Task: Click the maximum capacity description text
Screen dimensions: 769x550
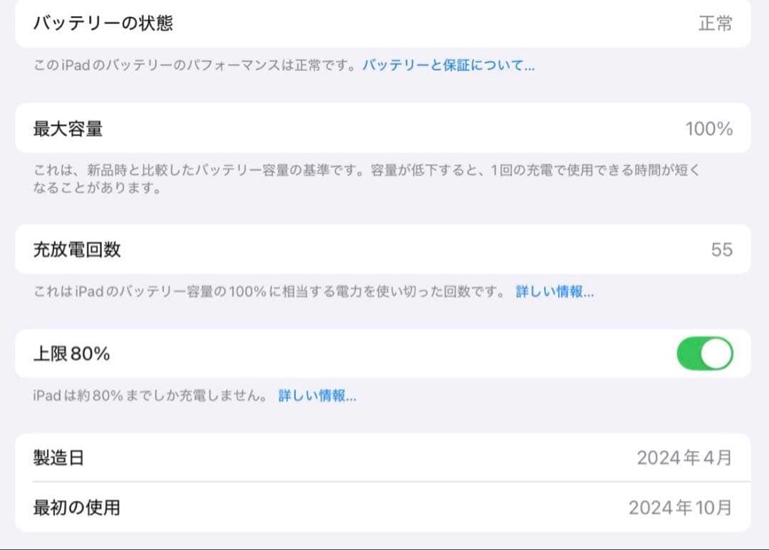Action: [x=356, y=180]
